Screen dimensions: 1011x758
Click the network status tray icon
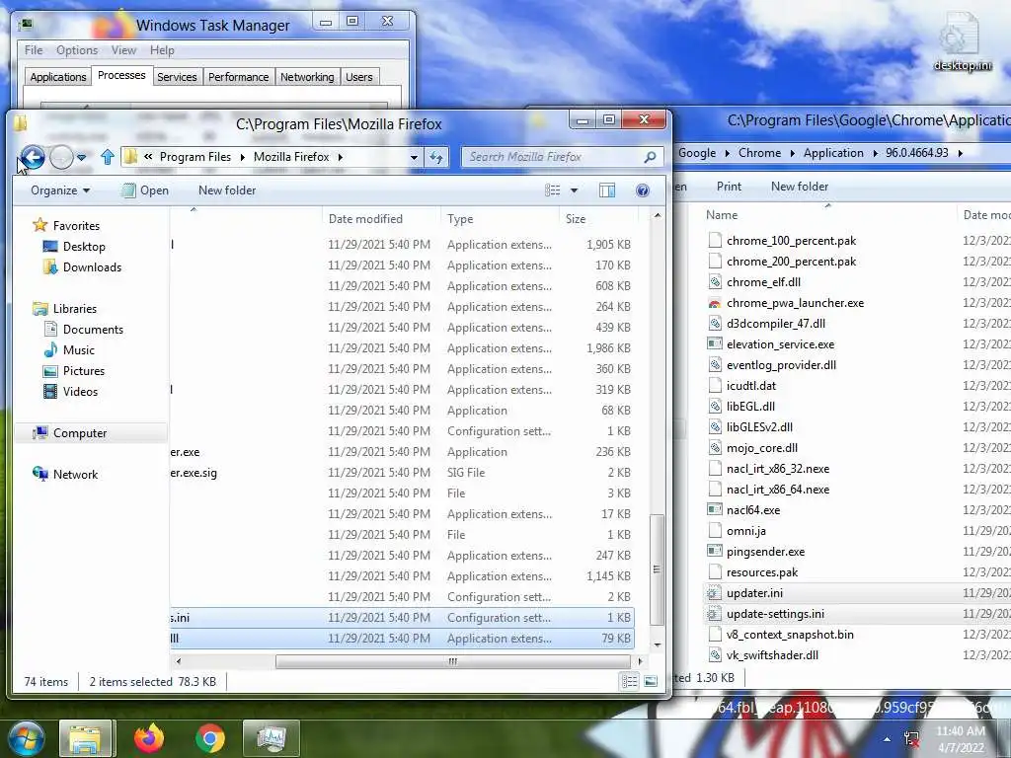click(x=911, y=739)
